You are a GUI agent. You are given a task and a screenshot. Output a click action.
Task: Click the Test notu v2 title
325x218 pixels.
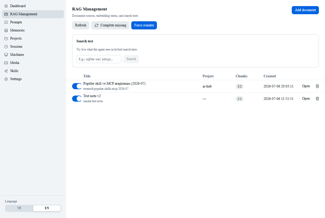tap(92, 96)
